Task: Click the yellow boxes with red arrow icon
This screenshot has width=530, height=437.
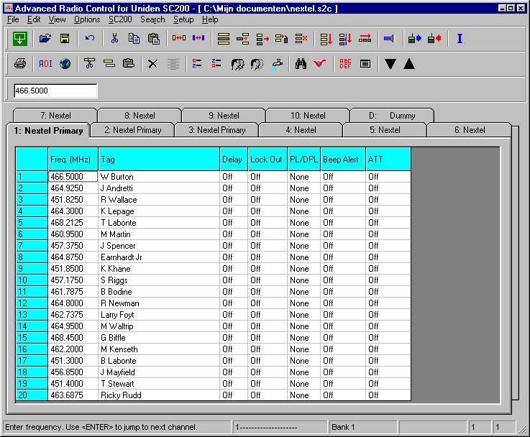Action: pyautogui.click(x=179, y=38)
